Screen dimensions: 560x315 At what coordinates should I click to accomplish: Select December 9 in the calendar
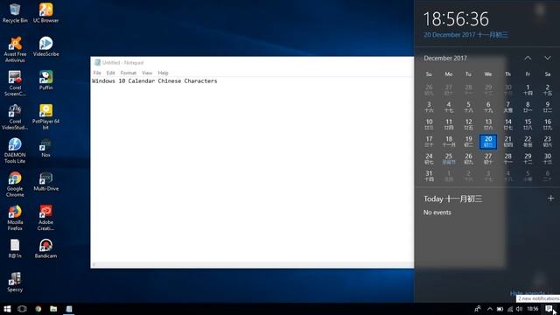(548, 107)
